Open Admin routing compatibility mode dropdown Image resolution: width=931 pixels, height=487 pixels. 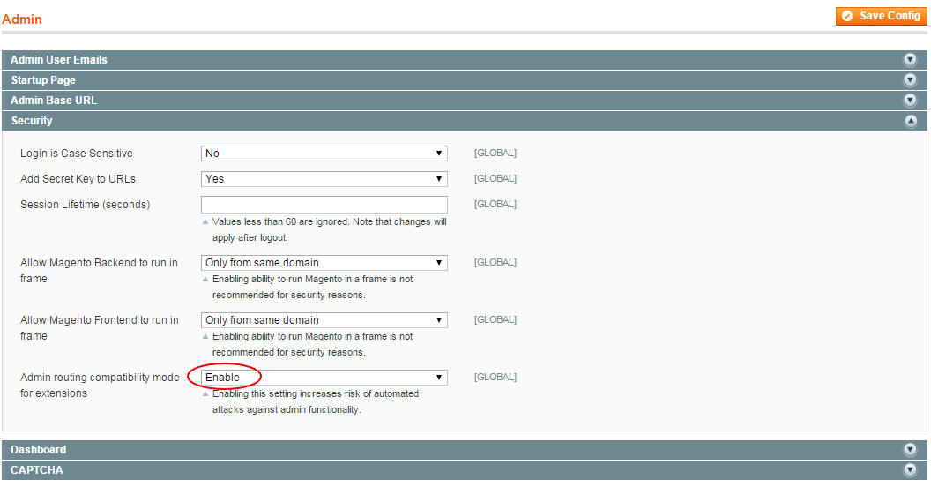324,378
